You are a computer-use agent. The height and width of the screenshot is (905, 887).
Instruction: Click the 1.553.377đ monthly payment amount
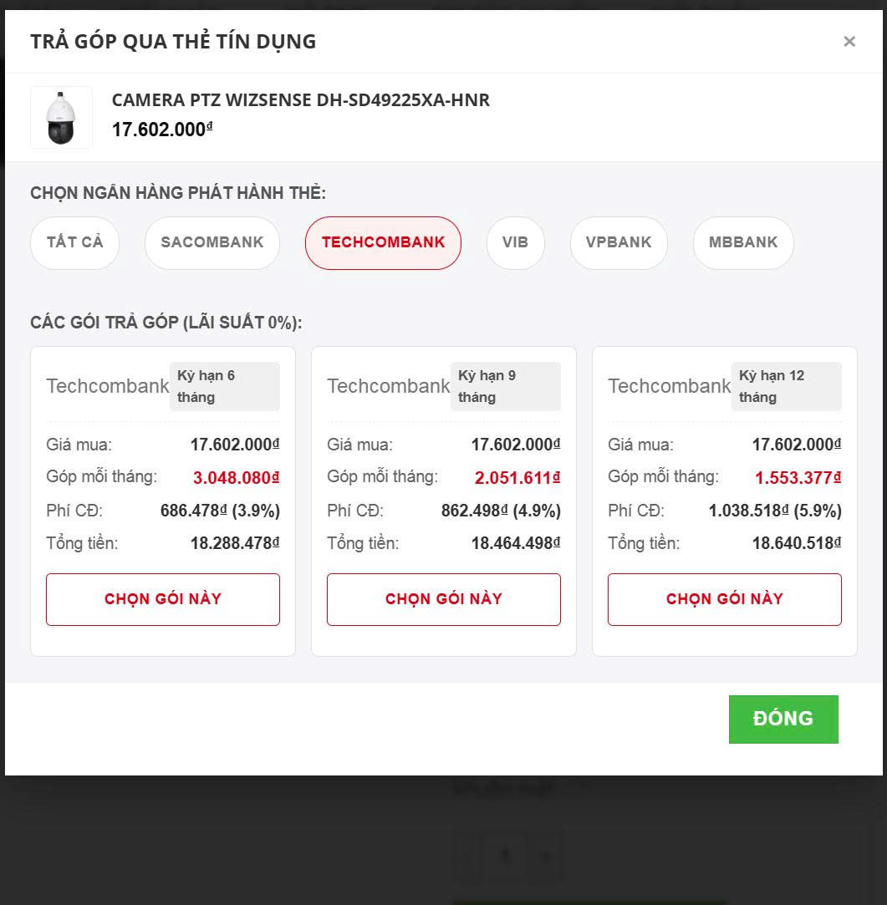[798, 478]
